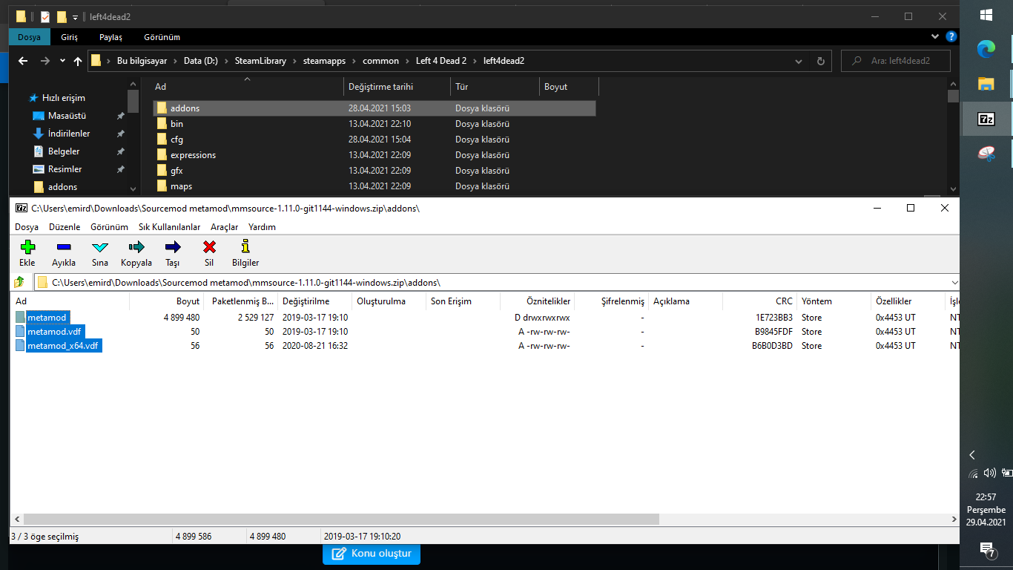
Task: Select the maps folder in Explorer
Action: point(374,186)
